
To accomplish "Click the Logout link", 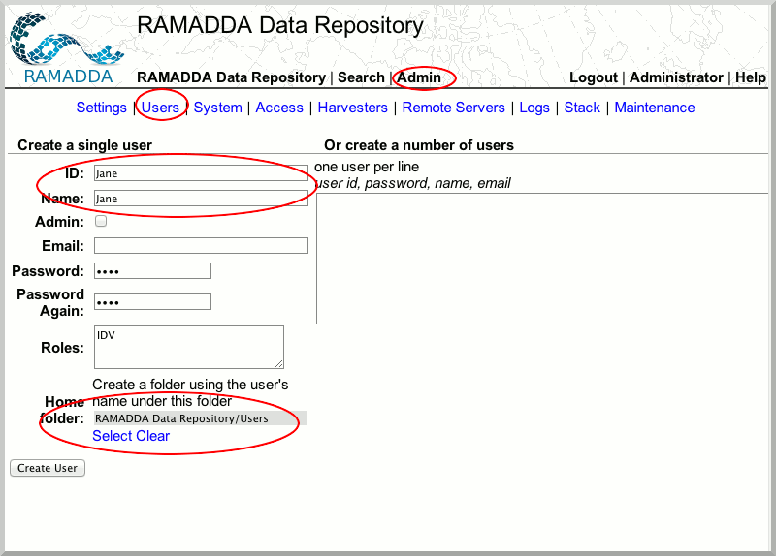I will pyautogui.click(x=593, y=77).
